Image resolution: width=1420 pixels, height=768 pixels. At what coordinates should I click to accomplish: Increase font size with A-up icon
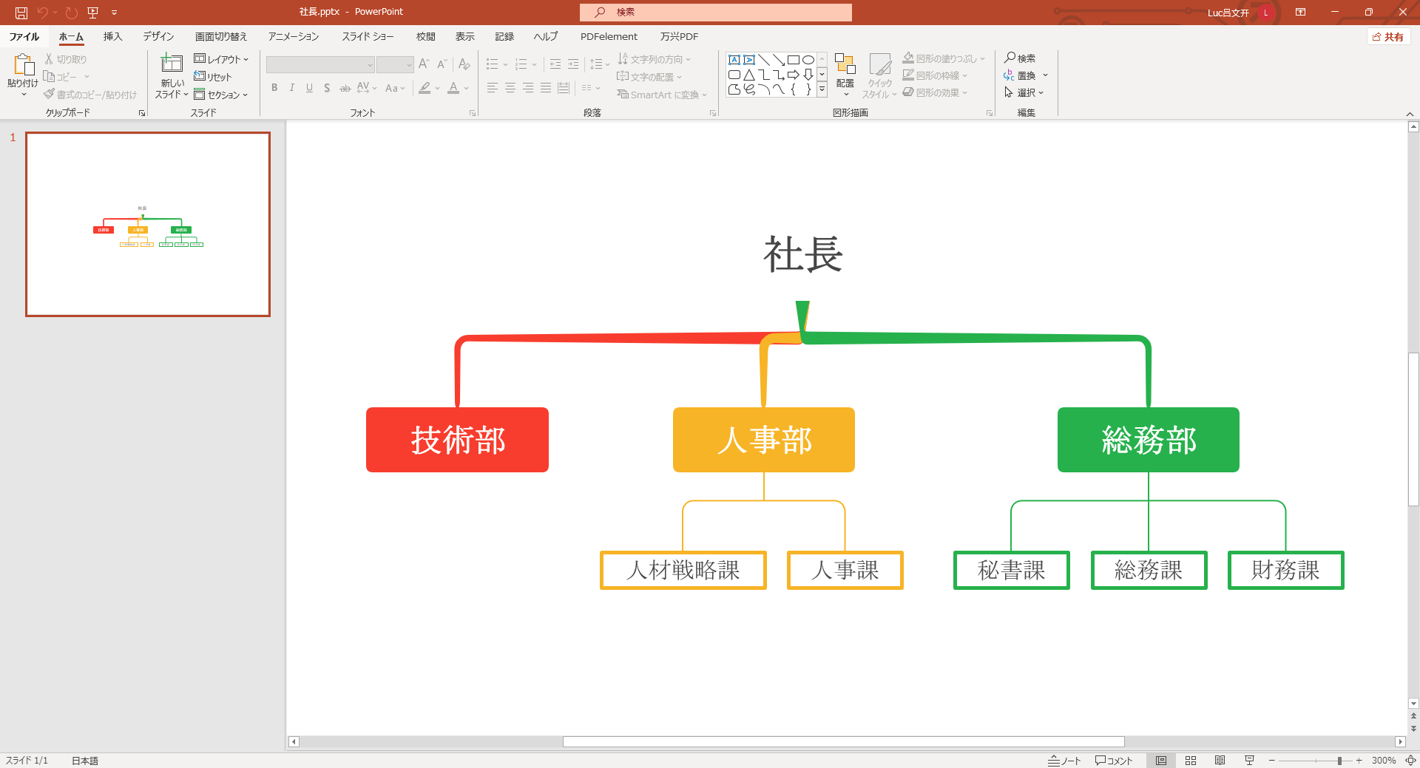pos(424,64)
